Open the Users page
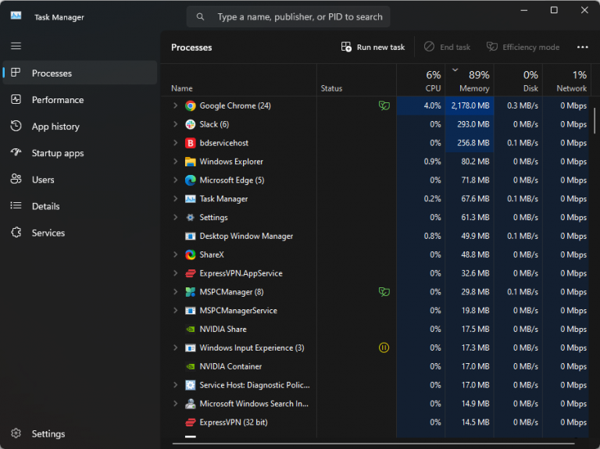600x449 pixels. click(80, 180)
